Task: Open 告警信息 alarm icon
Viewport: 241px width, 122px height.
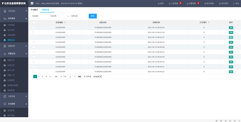Action: pos(187,3)
